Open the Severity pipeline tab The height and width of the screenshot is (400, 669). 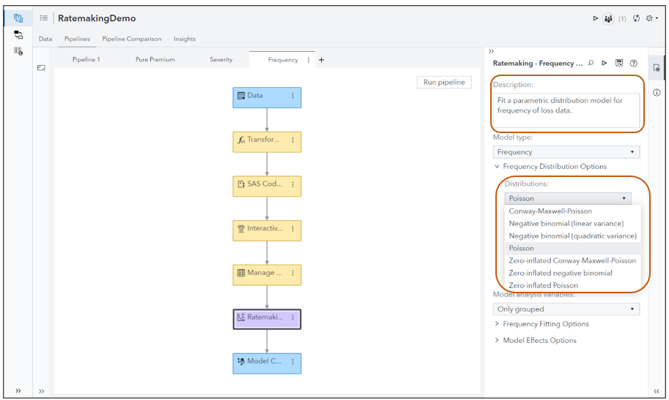[x=221, y=60]
